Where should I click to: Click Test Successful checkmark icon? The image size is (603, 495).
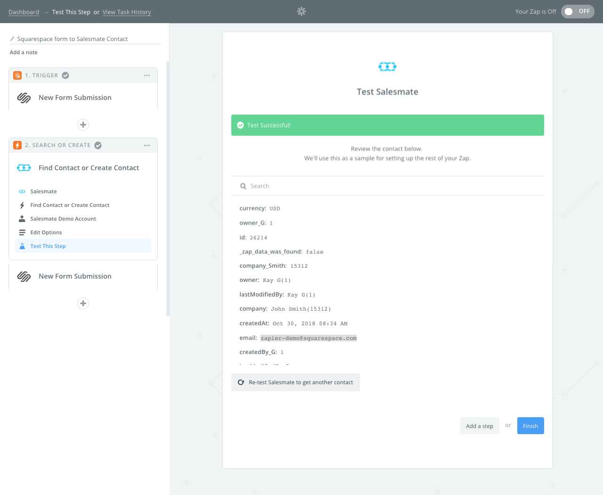tap(240, 125)
